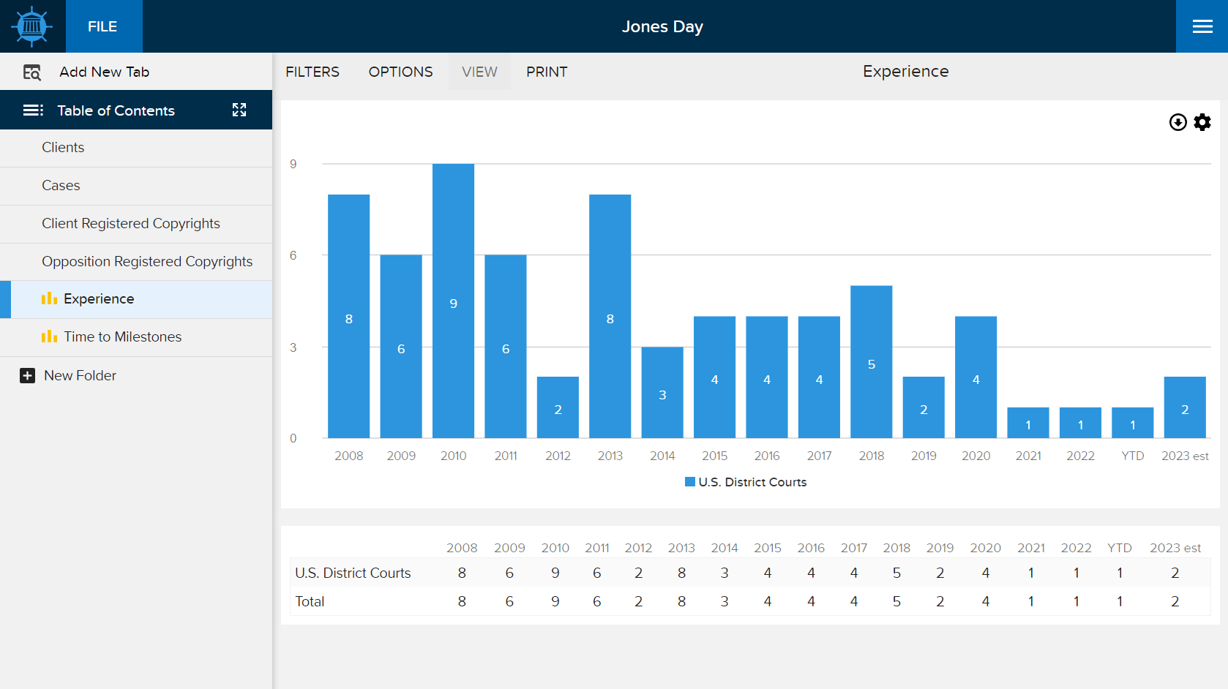Screen dimensions: 1228x689
Task: Click the 2014 bar showing 3
Action: [x=662, y=393]
